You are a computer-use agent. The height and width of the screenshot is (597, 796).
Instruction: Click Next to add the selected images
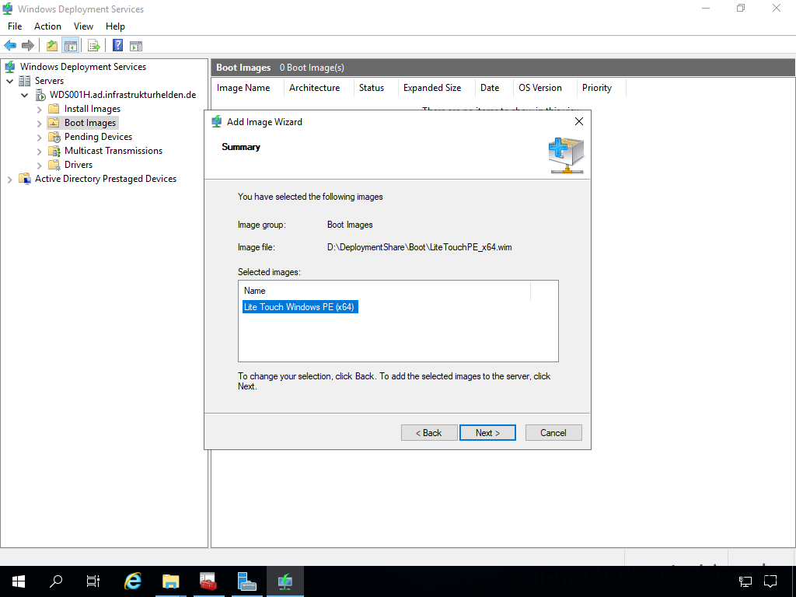pyautogui.click(x=487, y=432)
